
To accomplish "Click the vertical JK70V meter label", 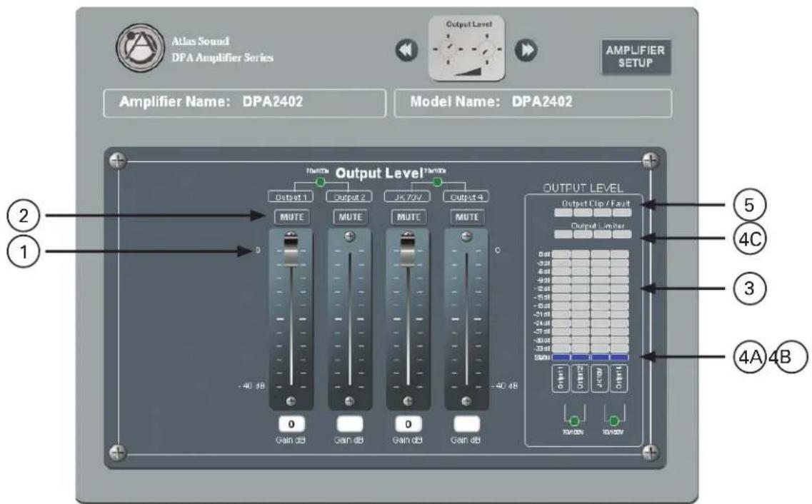I will [x=600, y=378].
